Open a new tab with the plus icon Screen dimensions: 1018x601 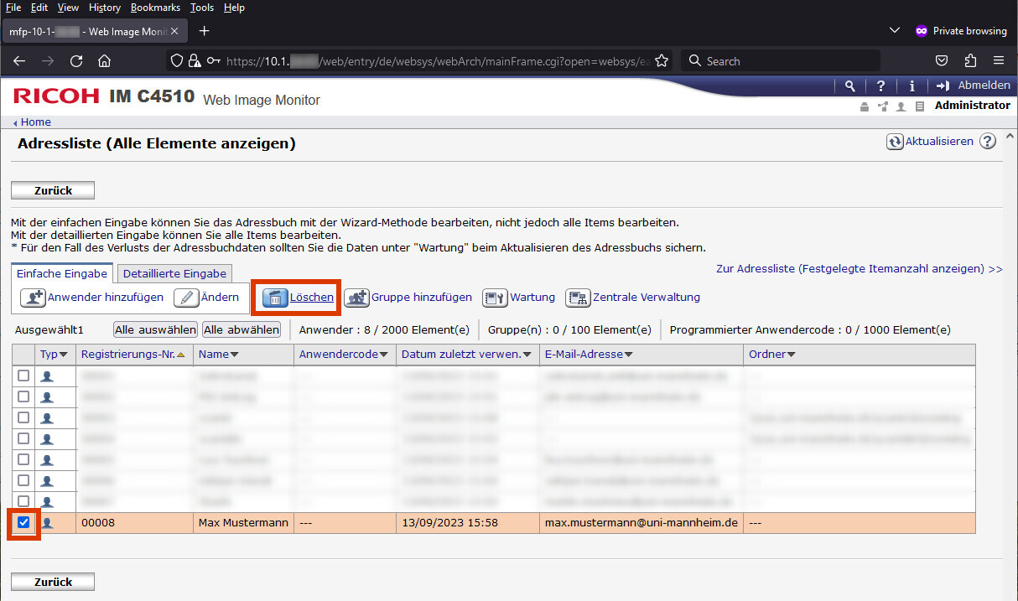point(204,31)
